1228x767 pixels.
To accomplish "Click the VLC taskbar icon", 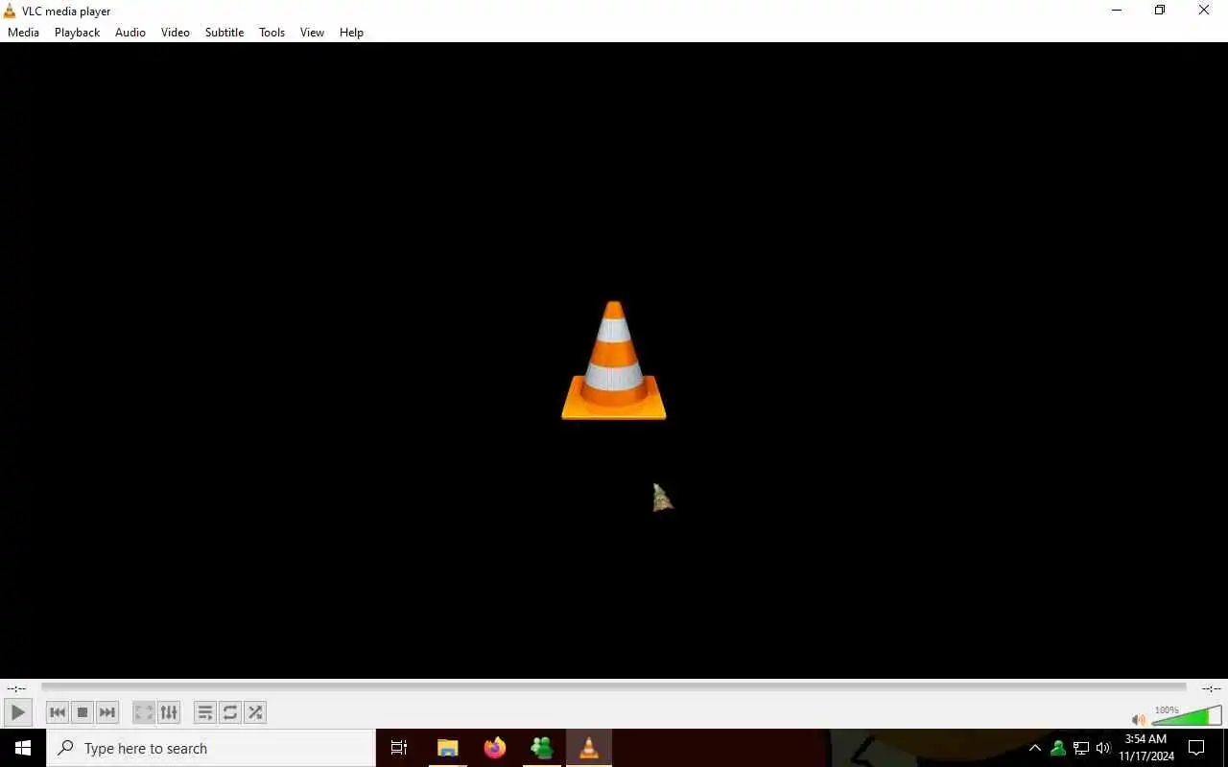I will pyautogui.click(x=588, y=748).
